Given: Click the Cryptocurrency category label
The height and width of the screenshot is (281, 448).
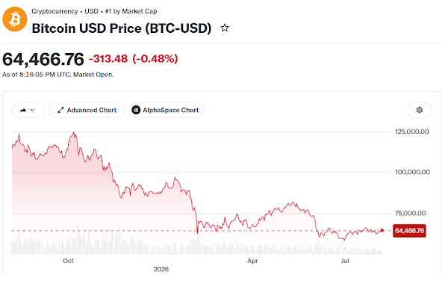Looking at the screenshot, I should pos(55,11).
